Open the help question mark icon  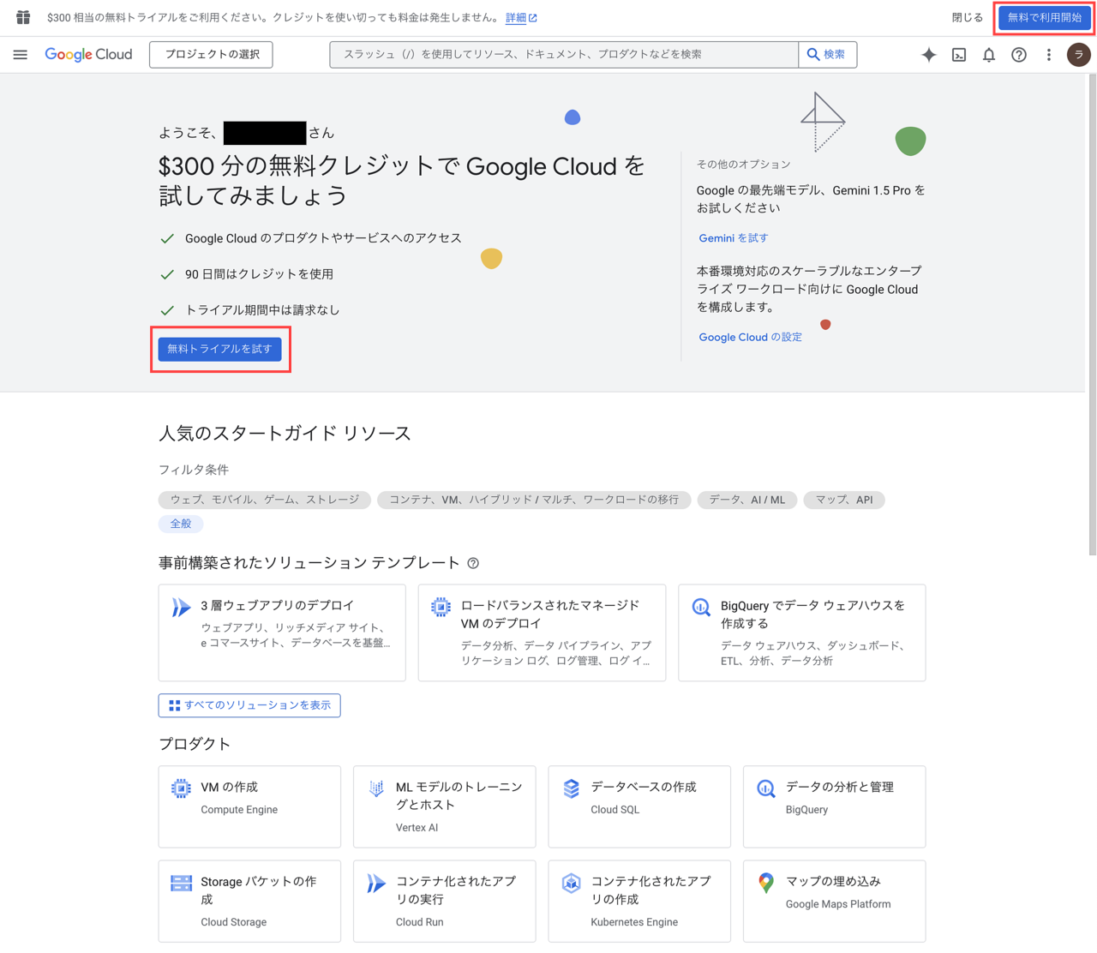(1019, 55)
